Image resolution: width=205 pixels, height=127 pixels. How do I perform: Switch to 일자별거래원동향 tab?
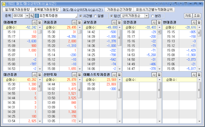pyautogui.click(x=17, y=9)
